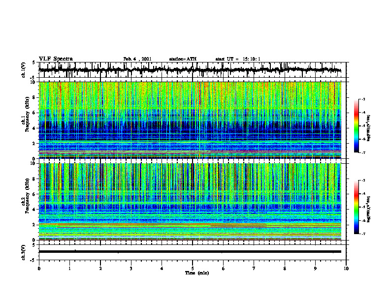
Task: Click the "4" kHz tick of ch.2 frequency axis
Action: click(34, 210)
